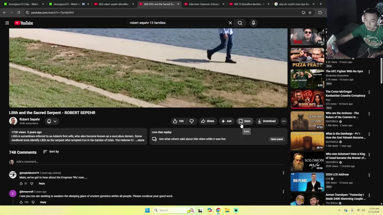Open @mrpickles3479 profile avatar

click(x=13, y=175)
